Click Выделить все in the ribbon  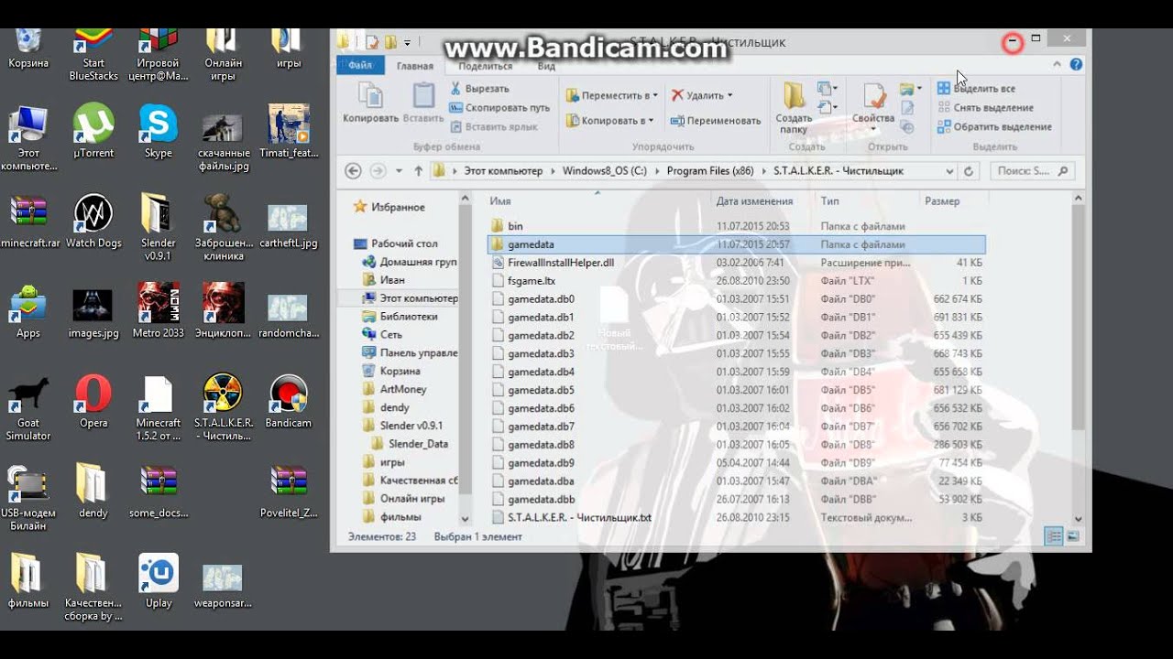point(976,89)
